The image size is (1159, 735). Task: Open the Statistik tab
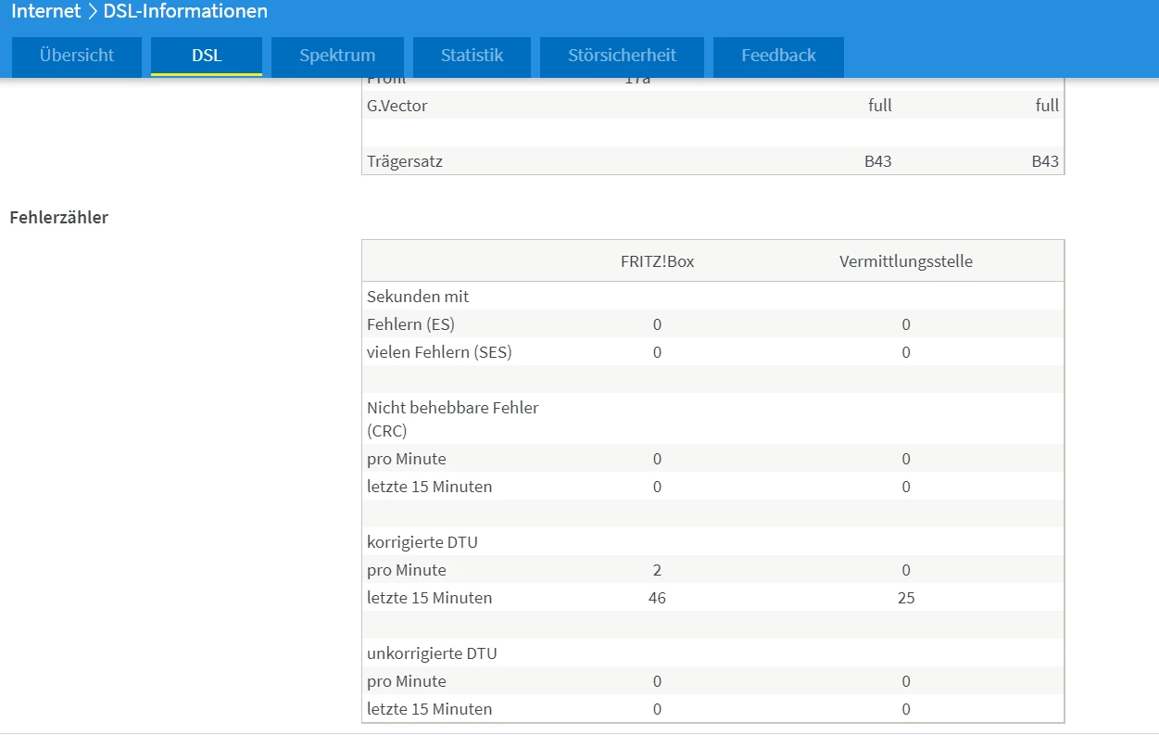click(x=472, y=56)
